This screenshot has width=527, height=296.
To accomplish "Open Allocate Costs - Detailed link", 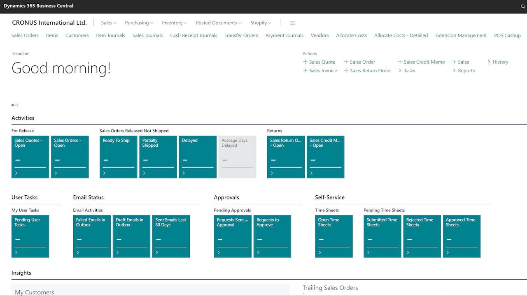I will click(401, 35).
